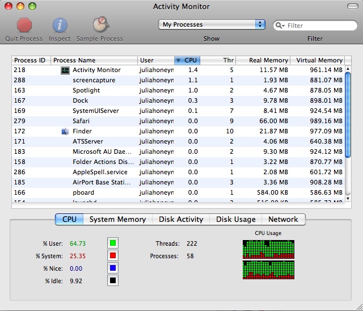Select the Dock process row
Image resolution: width=363 pixels, height=311 pixels.
(x=178, y=100)
